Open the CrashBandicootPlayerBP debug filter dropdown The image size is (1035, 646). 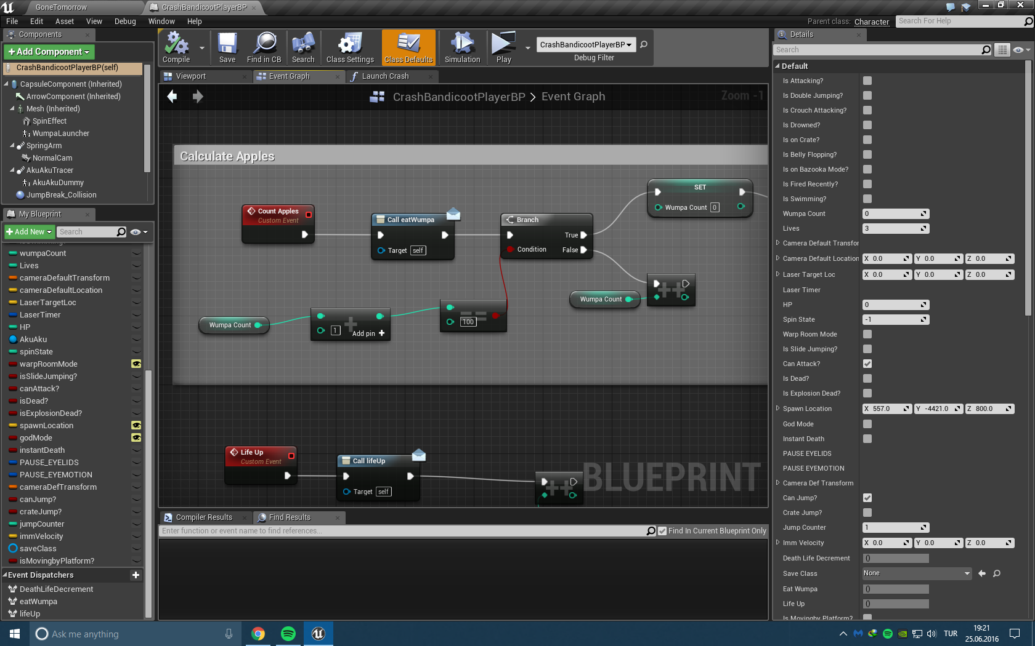click(585, 44)
